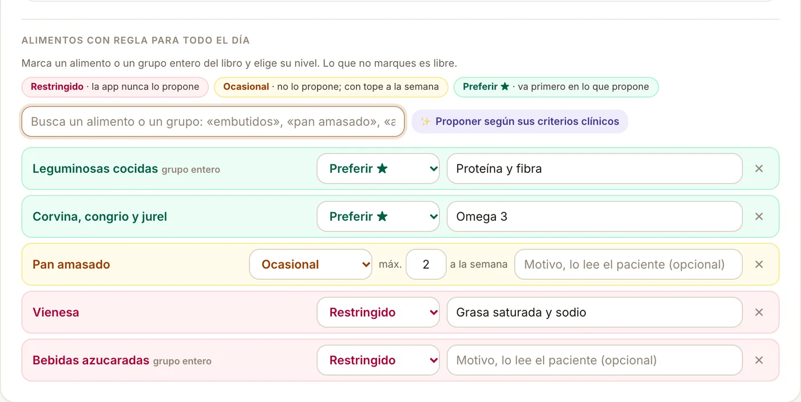Click the weekly max number field for Pan amasado
801x402 pixels.
point(426,265)
